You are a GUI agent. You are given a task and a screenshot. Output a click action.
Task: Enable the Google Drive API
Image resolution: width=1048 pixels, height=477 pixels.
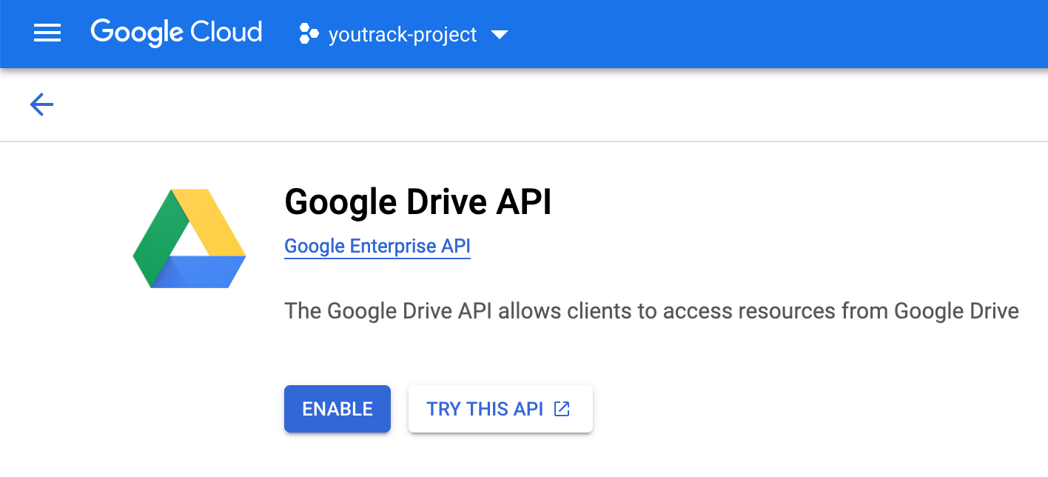337,408
